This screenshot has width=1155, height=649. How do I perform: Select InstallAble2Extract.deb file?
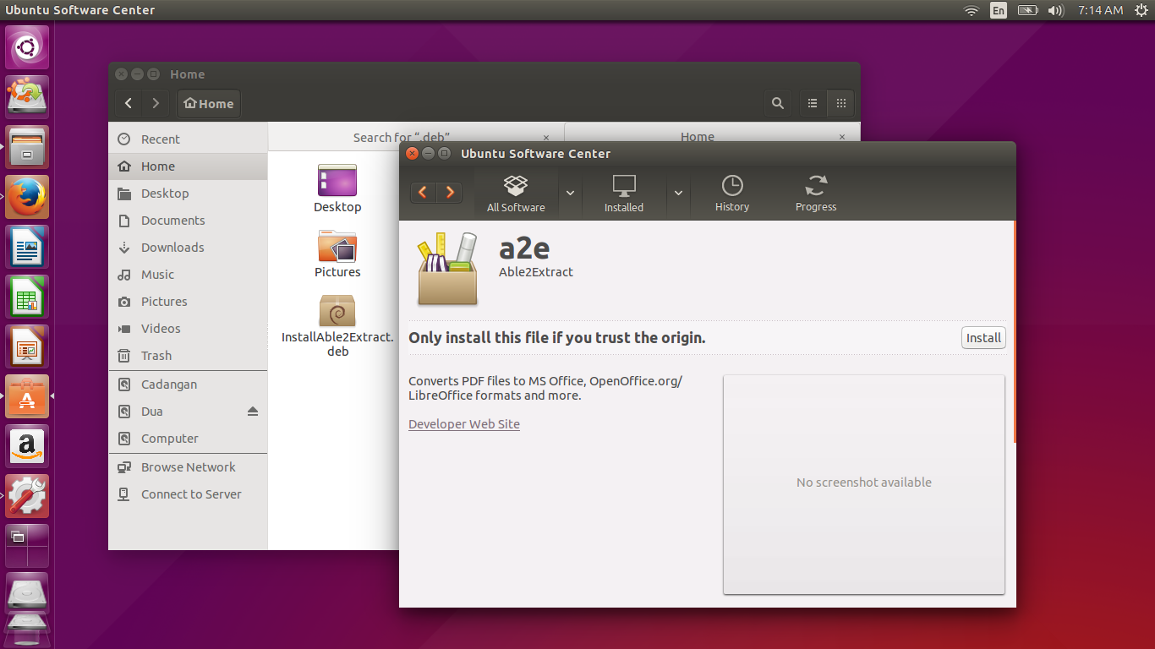pos(337,325)
